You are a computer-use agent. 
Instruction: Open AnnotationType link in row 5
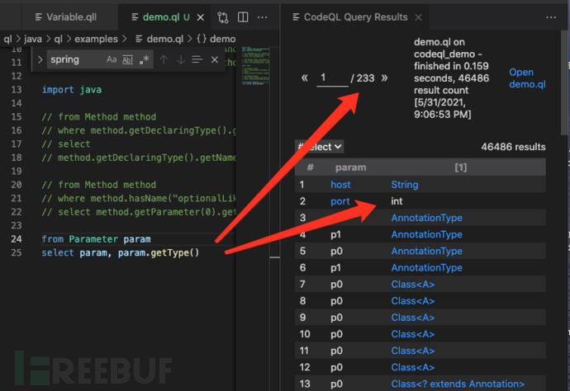427,252
